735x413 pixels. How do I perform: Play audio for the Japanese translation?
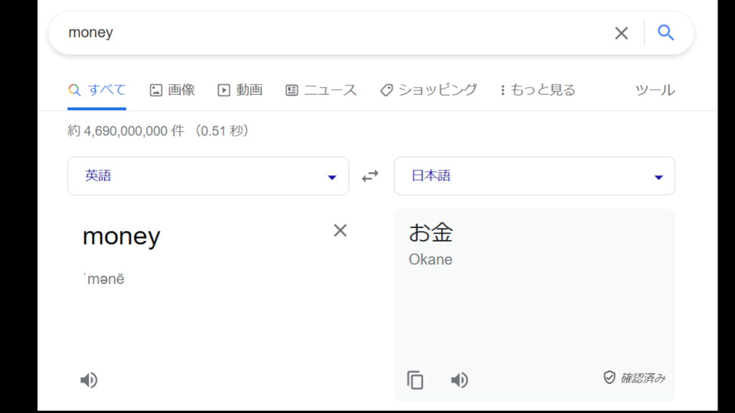[x=459, y=380]
